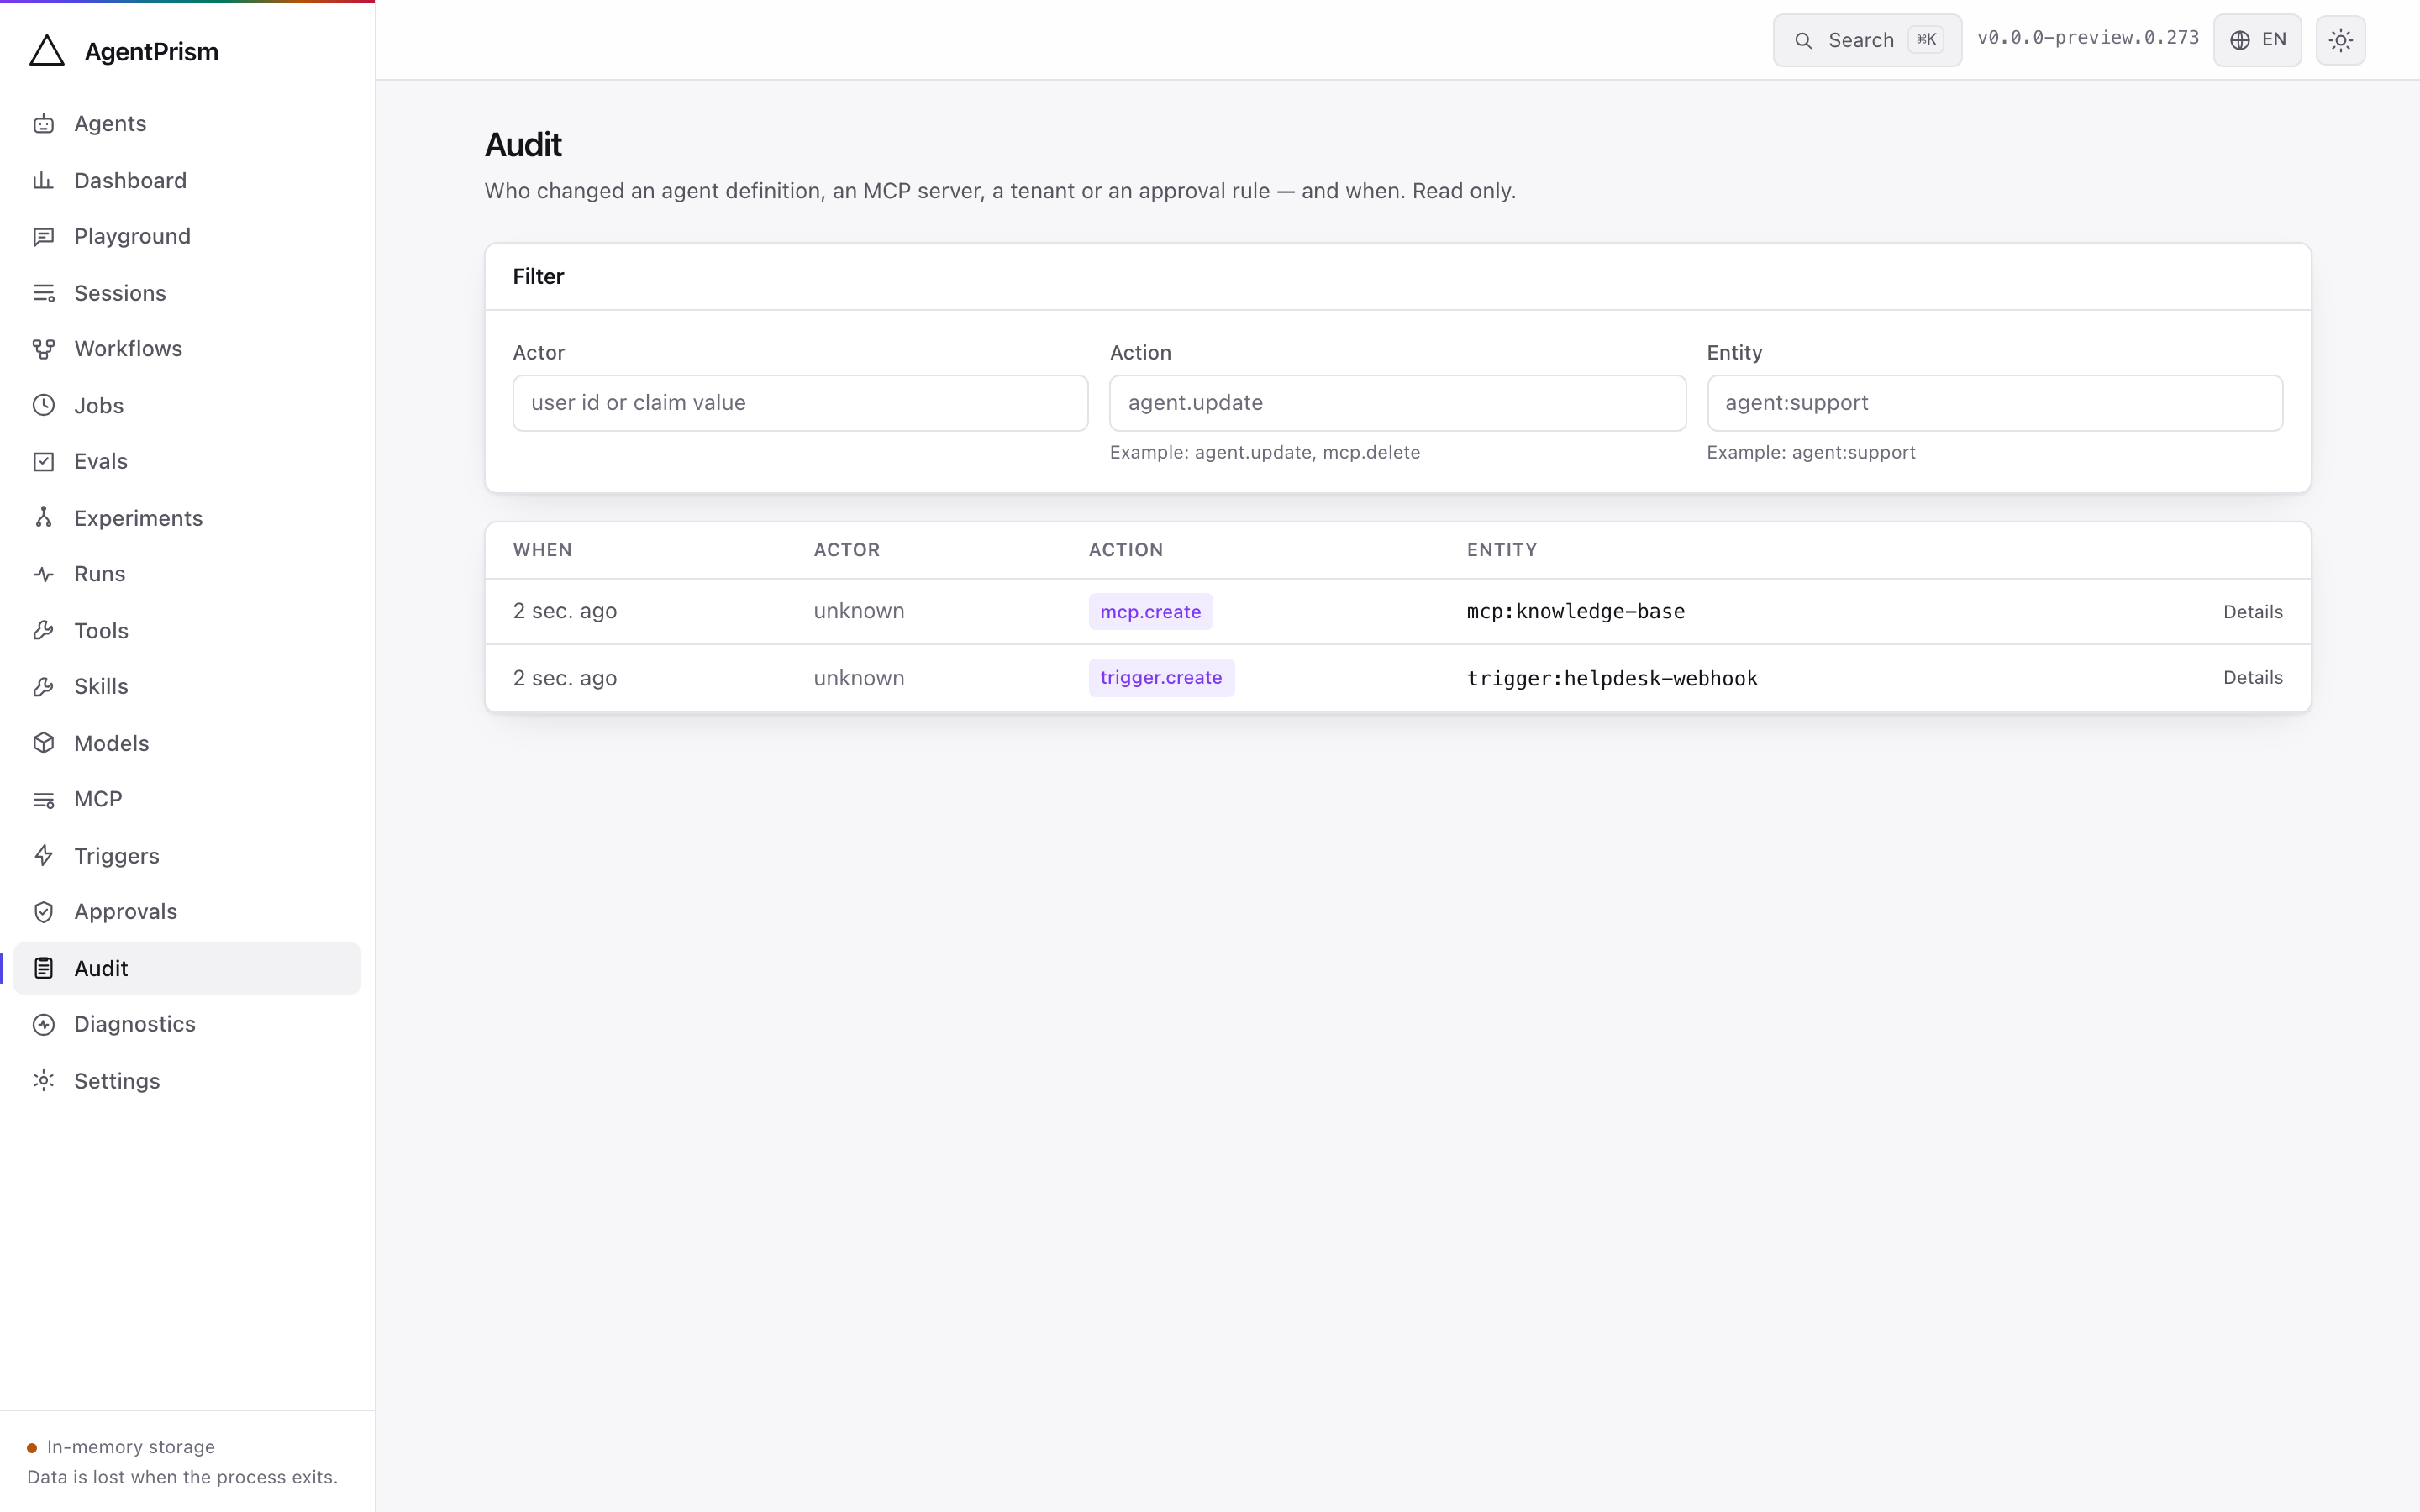The height and width of the screenshot is (1512, 2420).
Task: Open Details for trigger:helpdesk-webhook row
Action: point(2252,678)
